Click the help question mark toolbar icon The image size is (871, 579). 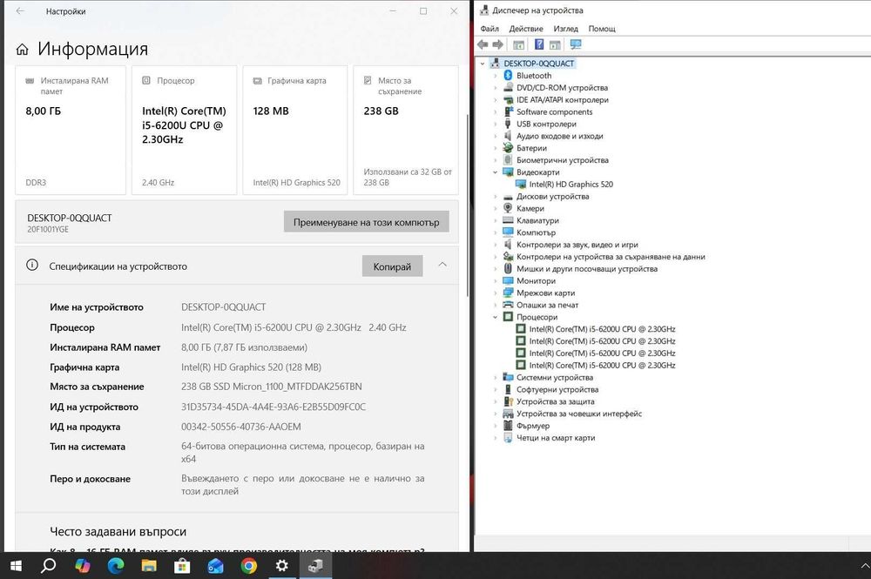539,44
